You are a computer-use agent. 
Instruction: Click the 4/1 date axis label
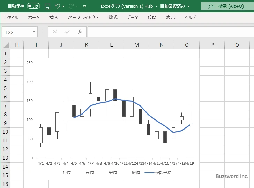click(41, 163)
